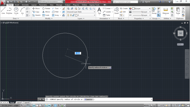This screenshot has width=190, height=107.
Task: Click the Array tool
Action: click(x=55, y=15)
